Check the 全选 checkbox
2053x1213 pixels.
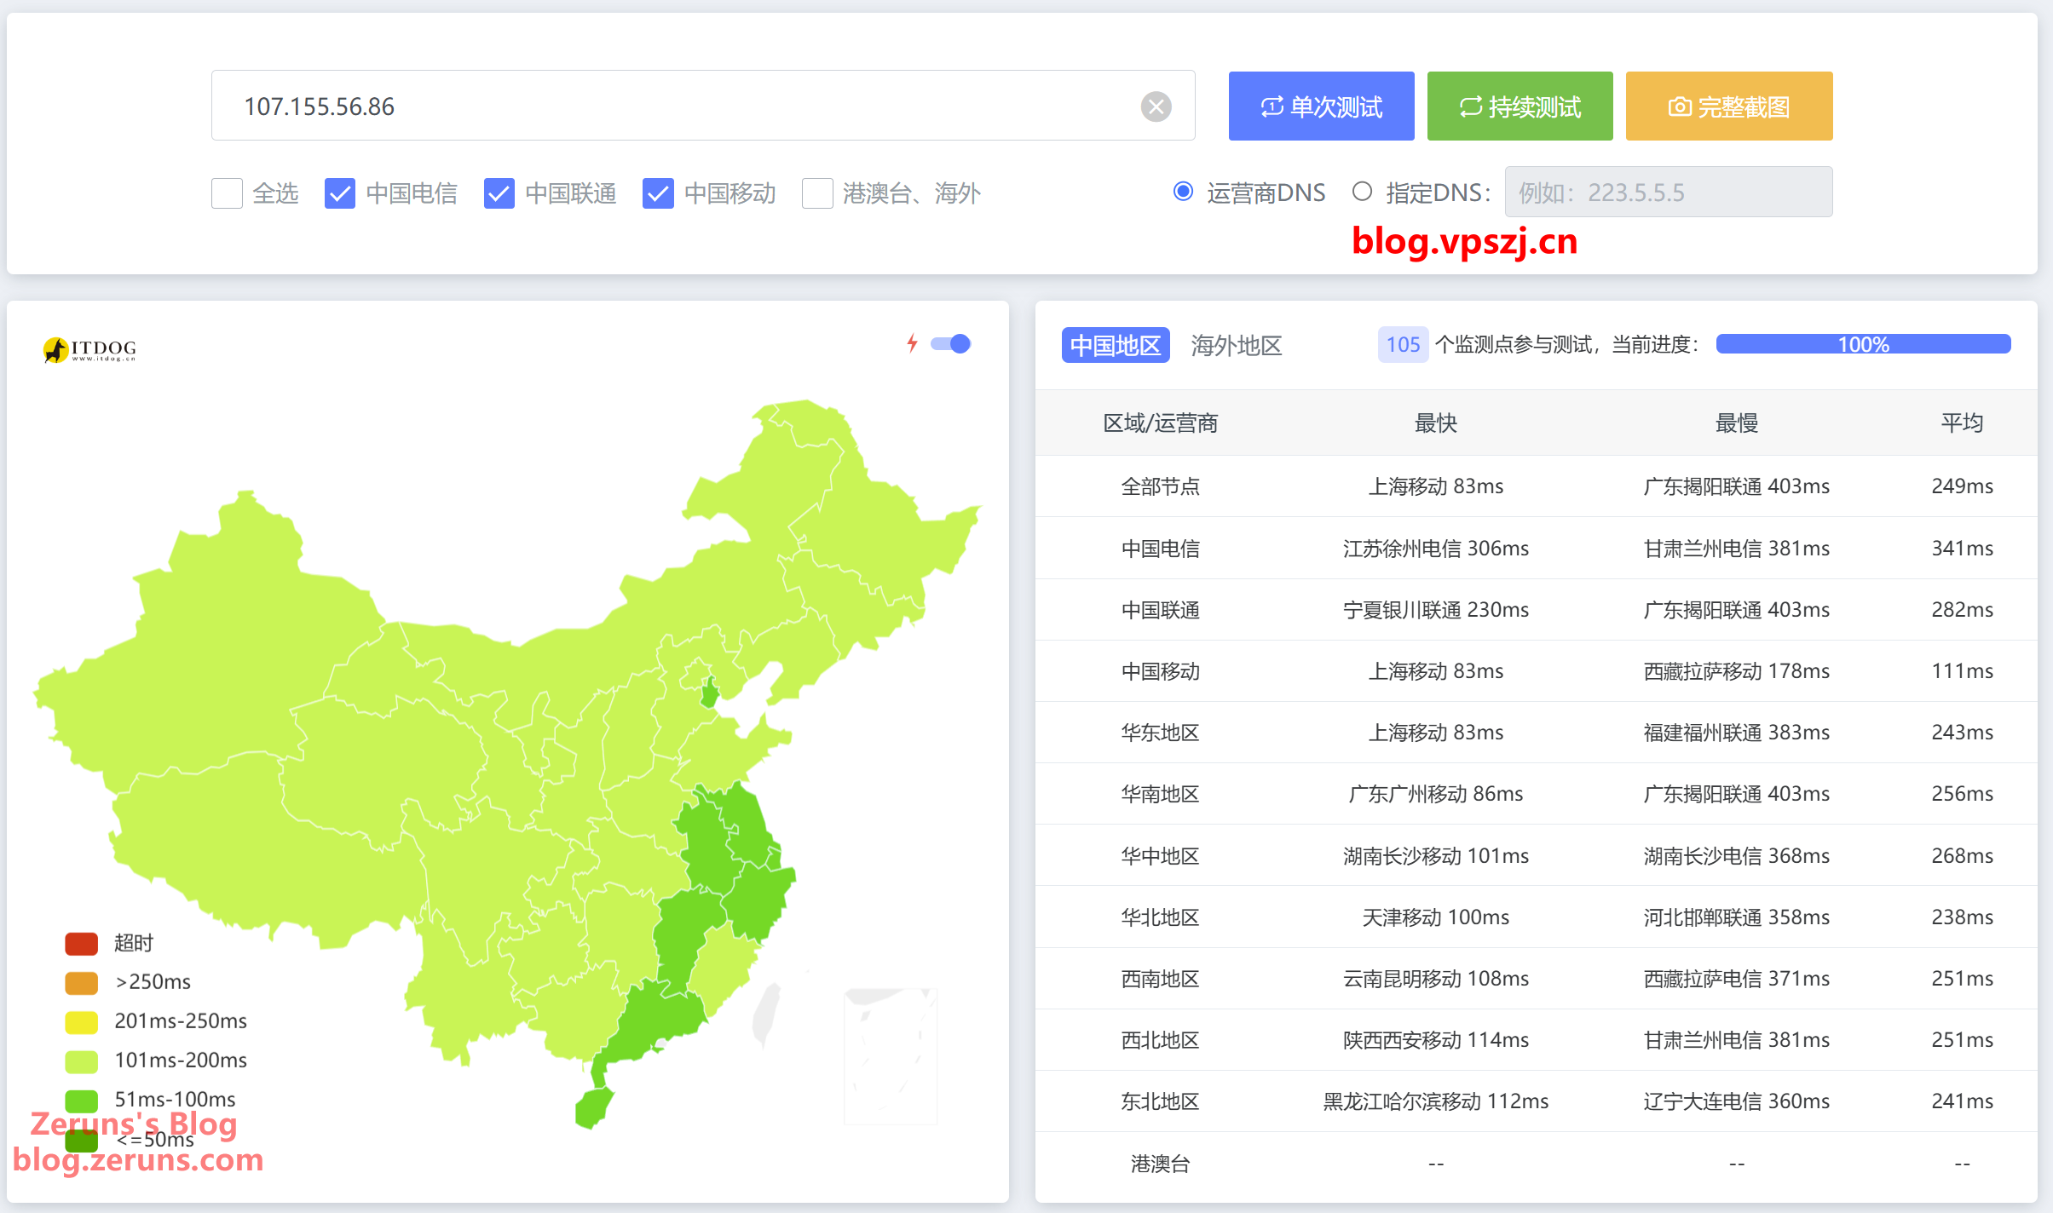(x=227, y=193)
